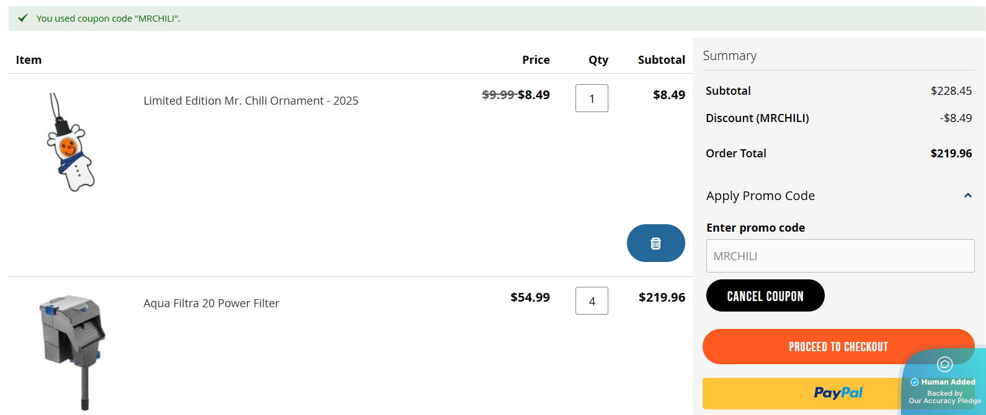This screenshot has width=986, height=415.
Task: Click the Order Total amount $219.96
Action: click(x=951, y=154)
